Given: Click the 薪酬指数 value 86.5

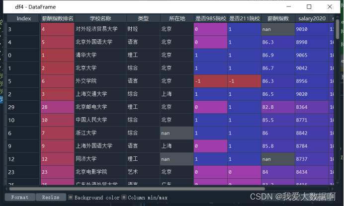Looking at the screenshot, I should pos(278,94).
